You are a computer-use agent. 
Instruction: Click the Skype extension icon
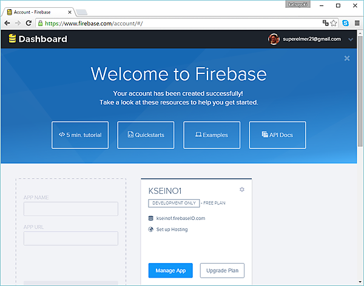tap(345, 23)
